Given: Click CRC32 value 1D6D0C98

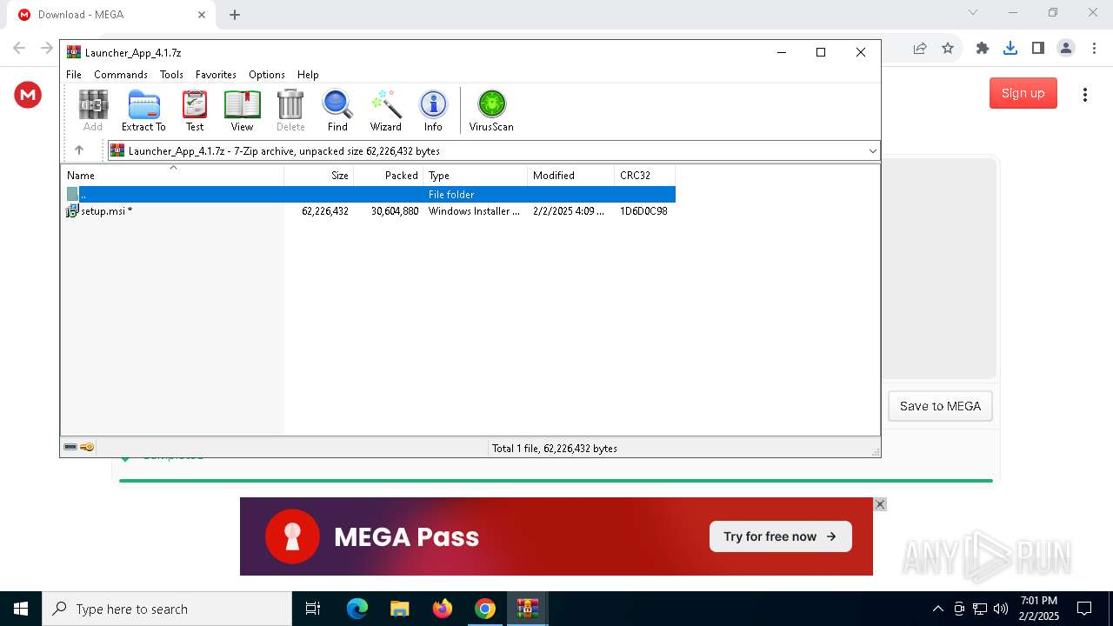Looking at the screenshot, I should [x=643, y=211].
